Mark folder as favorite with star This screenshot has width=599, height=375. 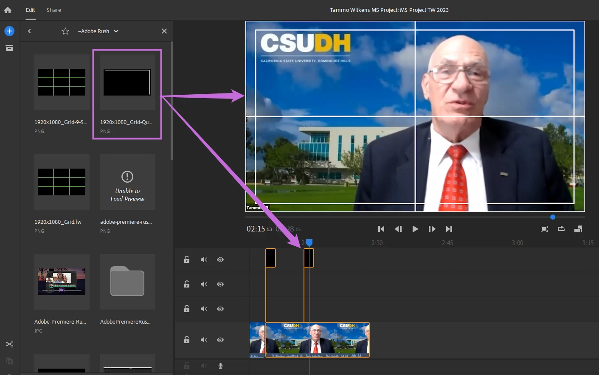click(65, 31)
